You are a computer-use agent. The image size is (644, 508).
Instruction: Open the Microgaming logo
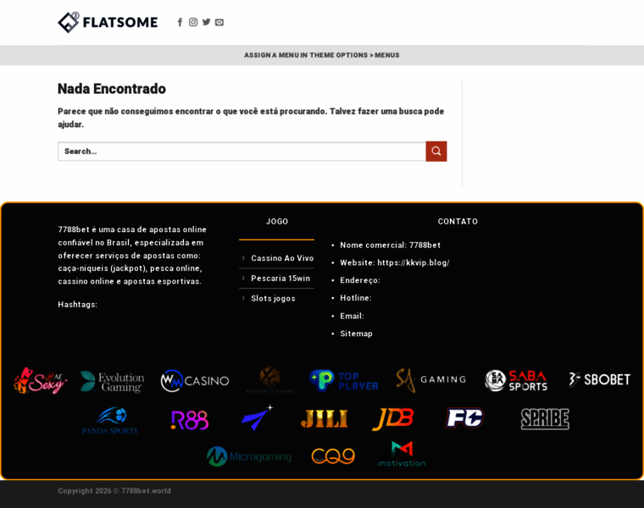tap(249, 456)
